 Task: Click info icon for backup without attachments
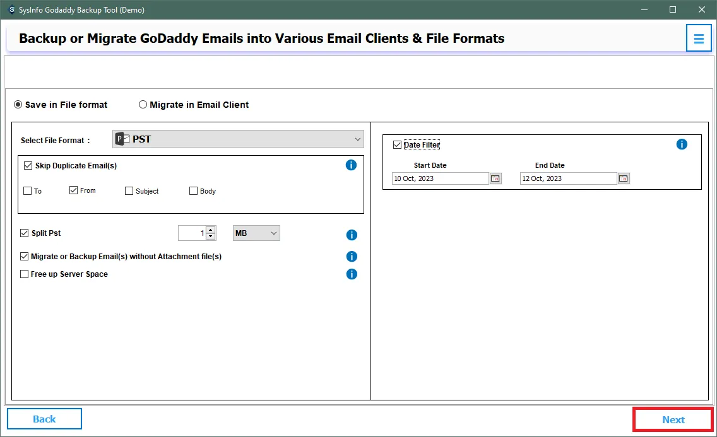pyautogui.click(x=352, y=257)
